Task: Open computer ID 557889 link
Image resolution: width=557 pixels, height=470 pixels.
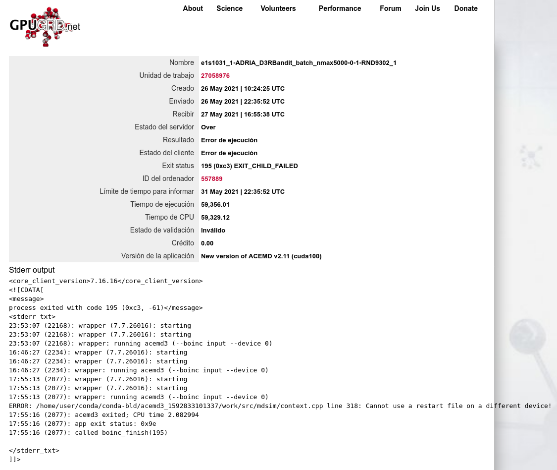Action: tap(211, 179)
